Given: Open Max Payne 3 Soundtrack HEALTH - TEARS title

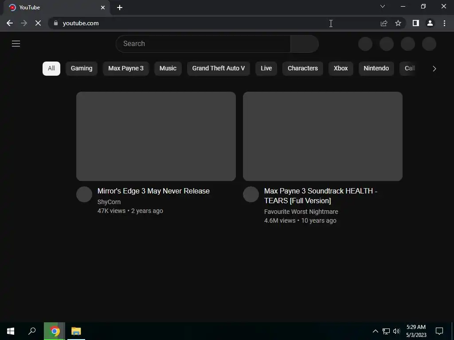Looking at the screenshot, I should pyautogui.click(x=321, y=196).
